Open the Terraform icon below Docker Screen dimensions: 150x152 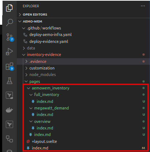click(9, 124)
